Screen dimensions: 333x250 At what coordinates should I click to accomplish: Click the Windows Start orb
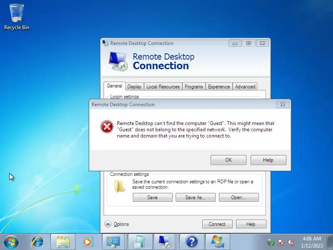tap(11, 242)
